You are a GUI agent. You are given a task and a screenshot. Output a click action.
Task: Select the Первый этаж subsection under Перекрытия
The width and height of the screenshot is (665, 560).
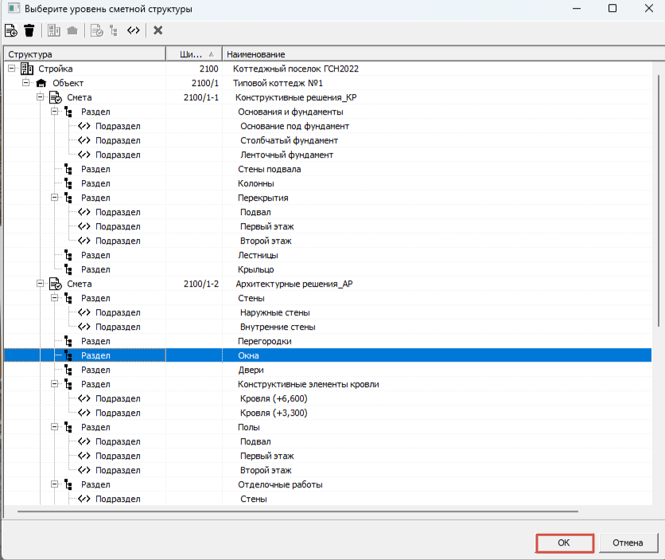328,227
